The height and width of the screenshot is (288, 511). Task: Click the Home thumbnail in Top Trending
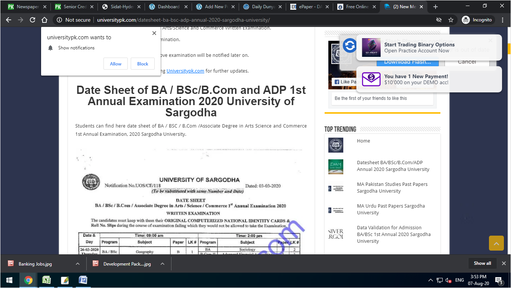pos(335,145)
